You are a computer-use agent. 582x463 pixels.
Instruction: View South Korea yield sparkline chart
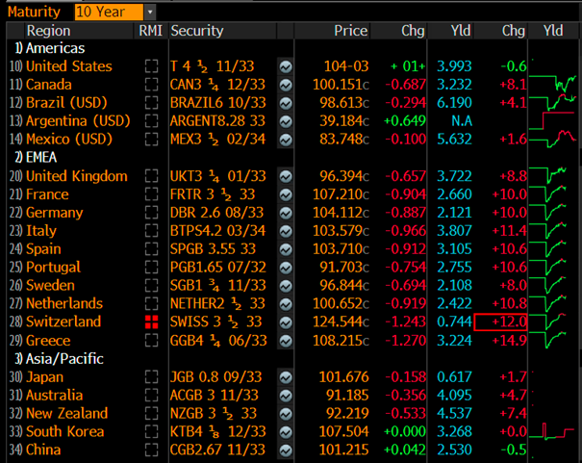[552, 432]
